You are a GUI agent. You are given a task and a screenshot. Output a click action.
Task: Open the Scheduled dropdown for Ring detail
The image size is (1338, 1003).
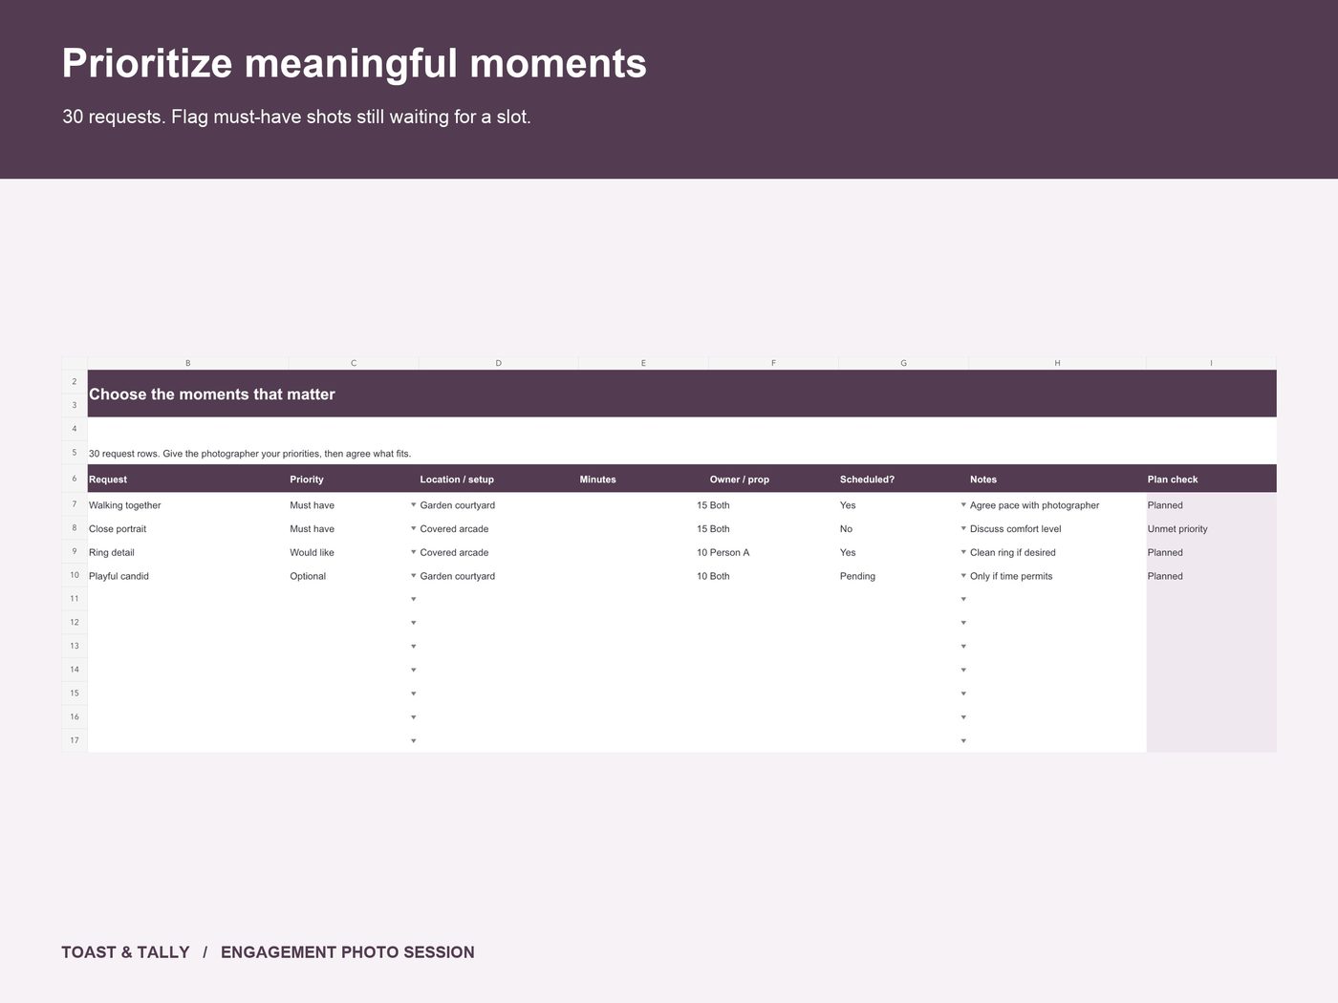(963, 552)
